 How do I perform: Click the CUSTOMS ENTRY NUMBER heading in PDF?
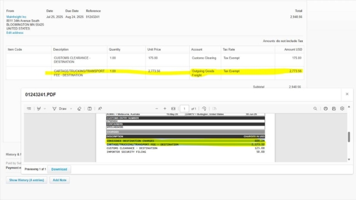(122, 118)
